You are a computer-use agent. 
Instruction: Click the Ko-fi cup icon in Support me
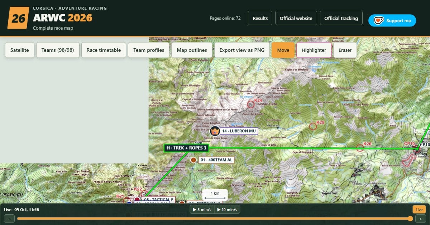click(x=379, y=20)
